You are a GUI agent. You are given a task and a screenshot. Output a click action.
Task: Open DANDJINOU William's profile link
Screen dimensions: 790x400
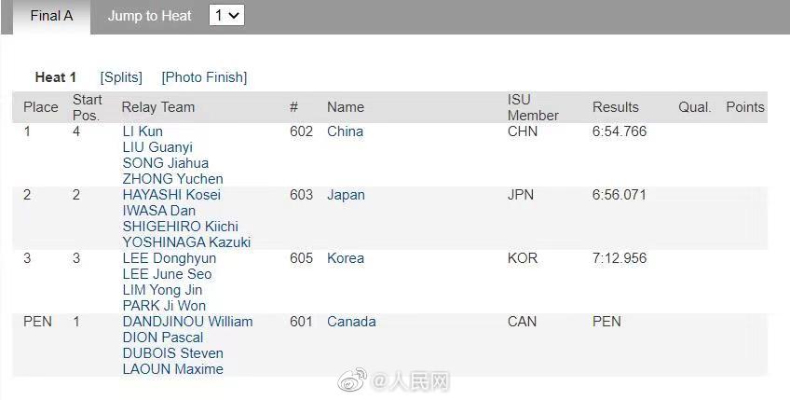tap(187, 322)
